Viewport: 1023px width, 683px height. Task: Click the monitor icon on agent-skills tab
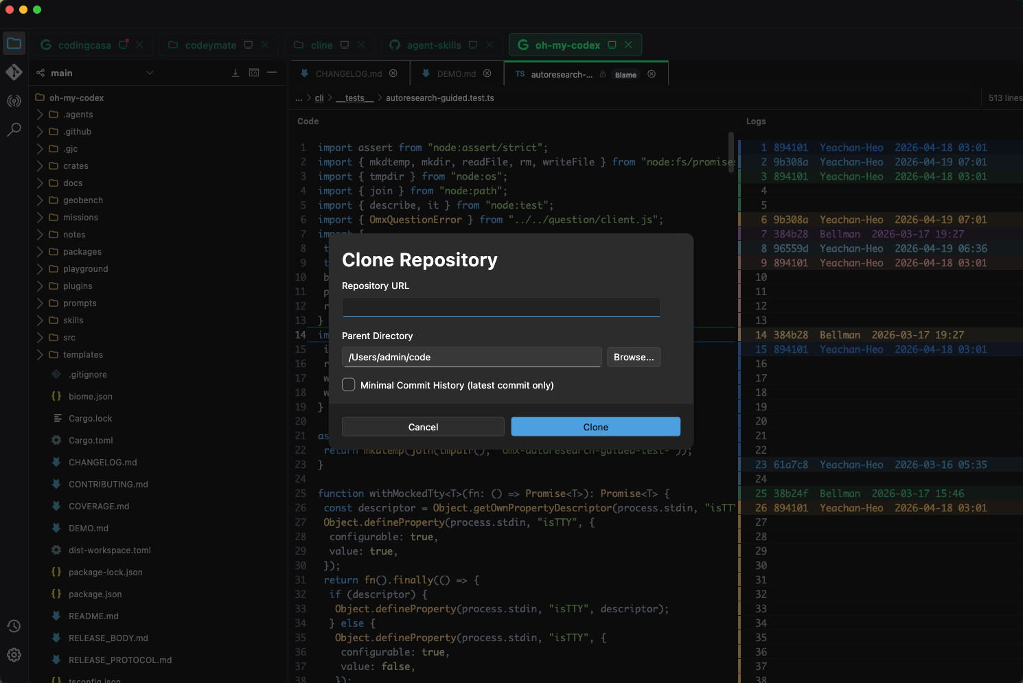[x=473, y=45]
